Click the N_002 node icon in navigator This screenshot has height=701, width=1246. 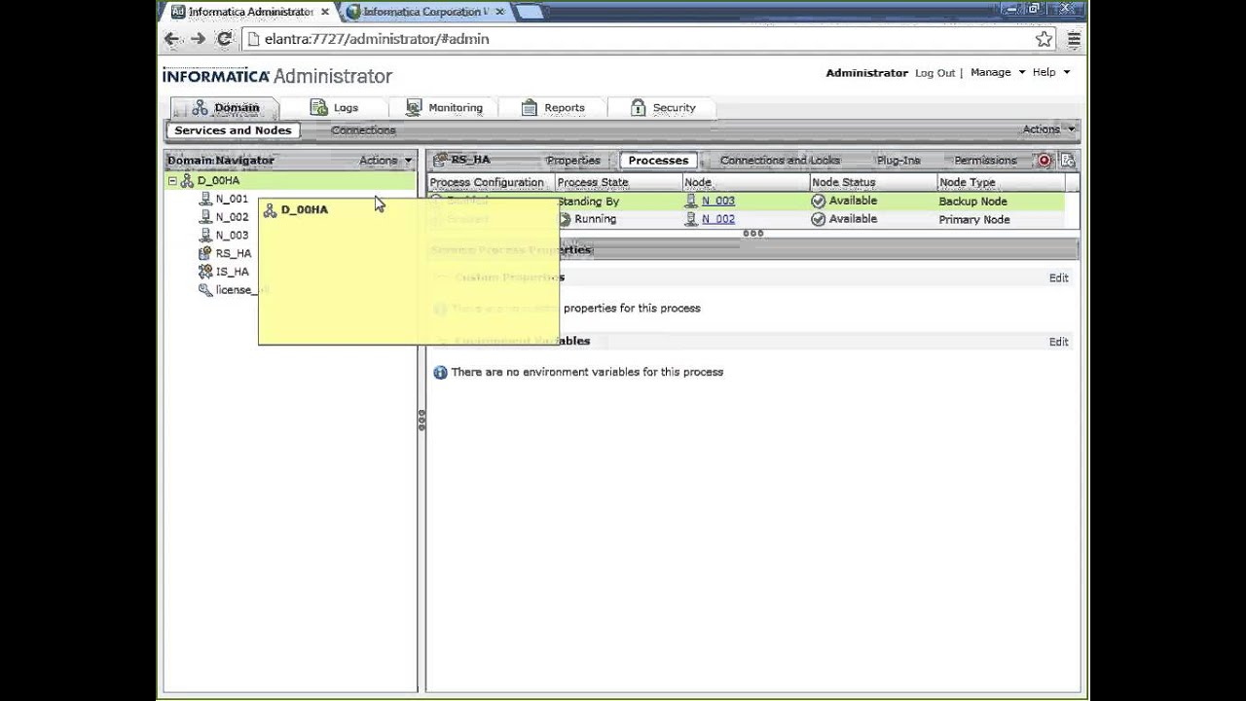pyautogui.click(x=205, y=217)
